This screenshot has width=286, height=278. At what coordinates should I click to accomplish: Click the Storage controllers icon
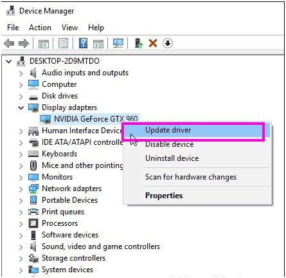pos(33,258)
